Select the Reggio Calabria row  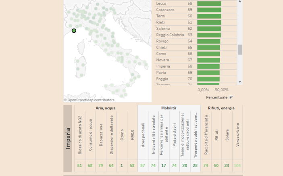[x=196, y=35]
